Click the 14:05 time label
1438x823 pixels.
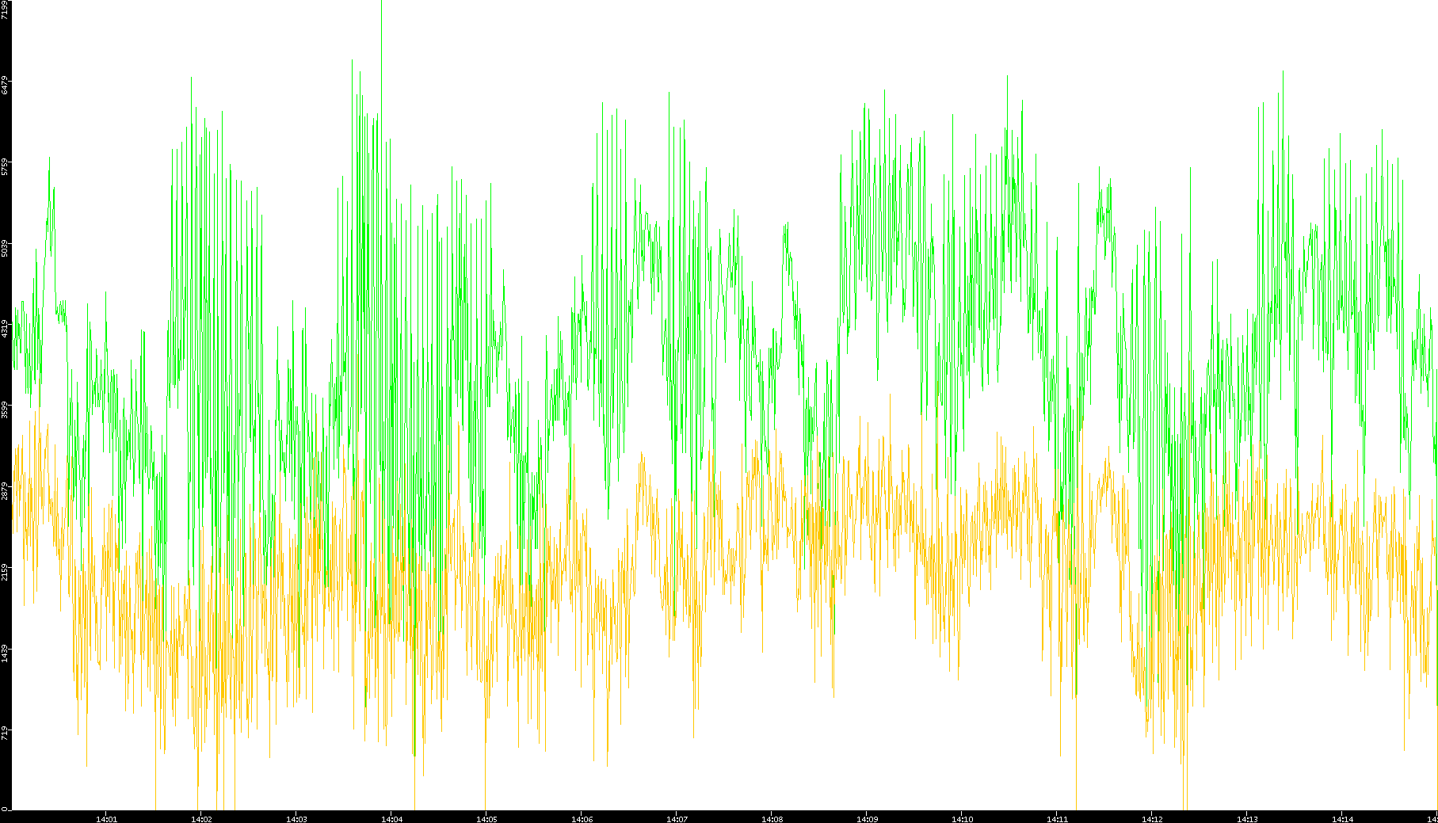486,819
